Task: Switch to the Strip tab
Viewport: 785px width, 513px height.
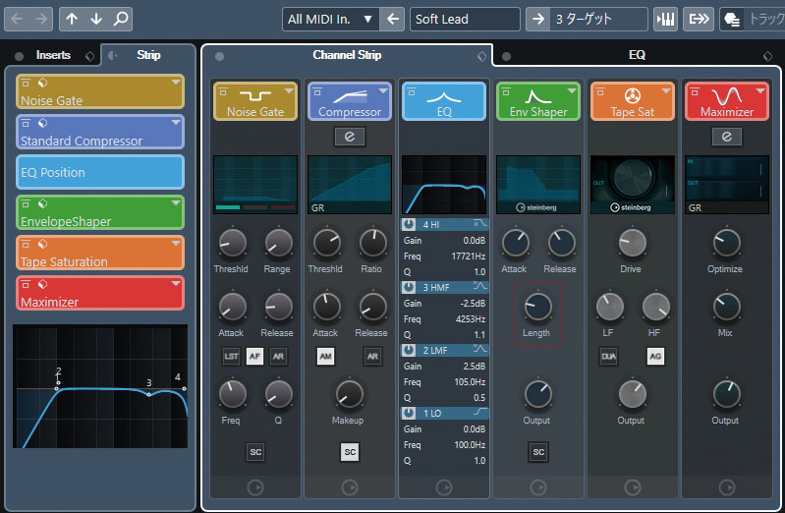Action: tap(148, 55)
